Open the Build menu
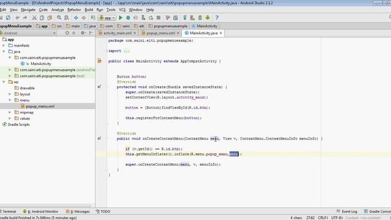This screenshot has width=391, height=220. coord(89,10)
